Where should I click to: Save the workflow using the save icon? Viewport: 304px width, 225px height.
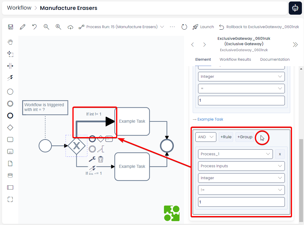(x=10, y=27)
